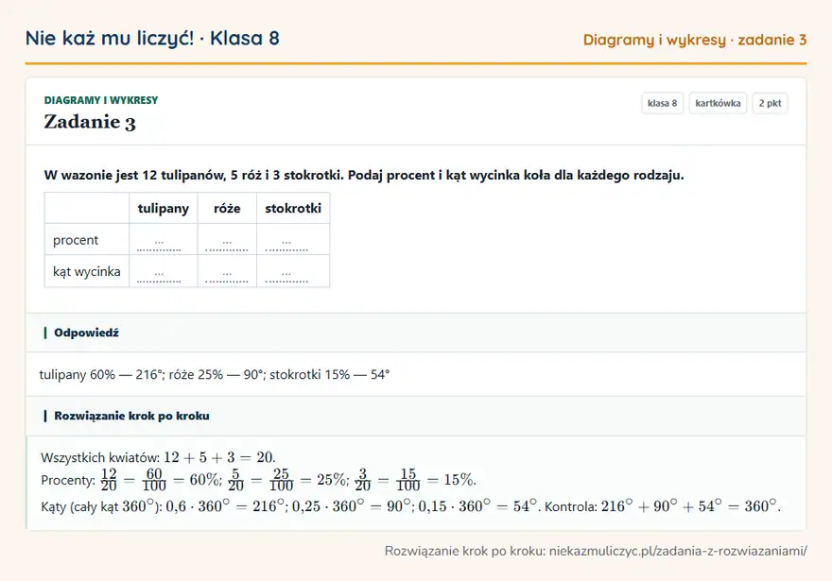Click the 'Procenty:' calculation line
The image size is (832, 581).
pos(258,480)
